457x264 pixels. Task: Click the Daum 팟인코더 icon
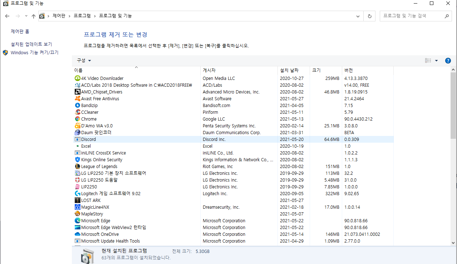(x=78, y=132)
